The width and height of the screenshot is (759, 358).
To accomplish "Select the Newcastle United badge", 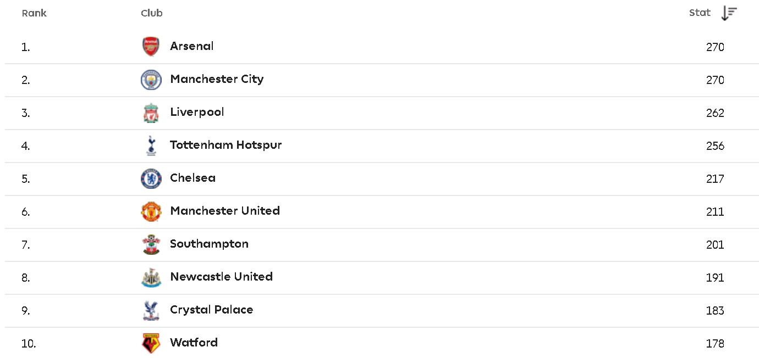I will [x=150, y=277].
